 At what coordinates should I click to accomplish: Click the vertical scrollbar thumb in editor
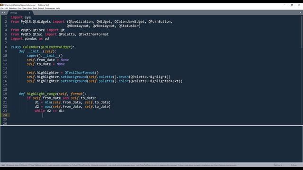click(302, 32)
